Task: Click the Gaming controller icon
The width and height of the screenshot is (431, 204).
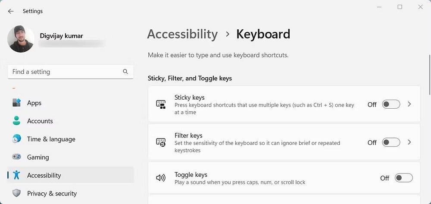Action: coord(16,157)
